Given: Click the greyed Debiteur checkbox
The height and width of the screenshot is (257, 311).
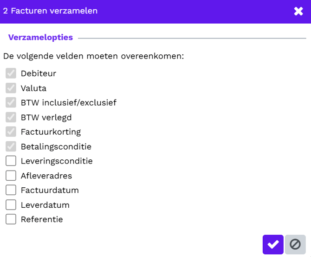Looking at the screenshot, I should click(11, 73).
